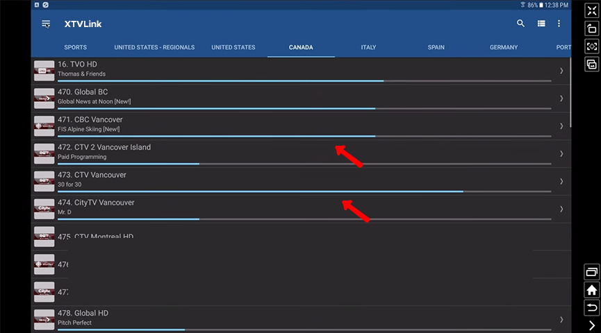Open channel 471. CBC Vancover
The height and width of the screenshot is (333, 601).
[90, 119]
